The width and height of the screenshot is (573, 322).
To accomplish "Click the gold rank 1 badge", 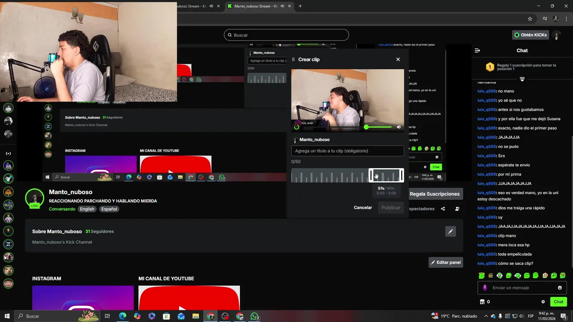I will [x=490, y=67].
